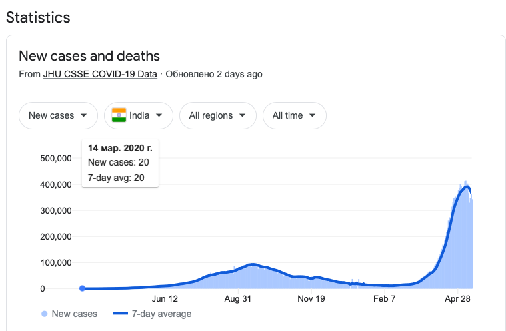Click the Apr 28 date label
Screen dimensions: 506x331
coord(457,299)
